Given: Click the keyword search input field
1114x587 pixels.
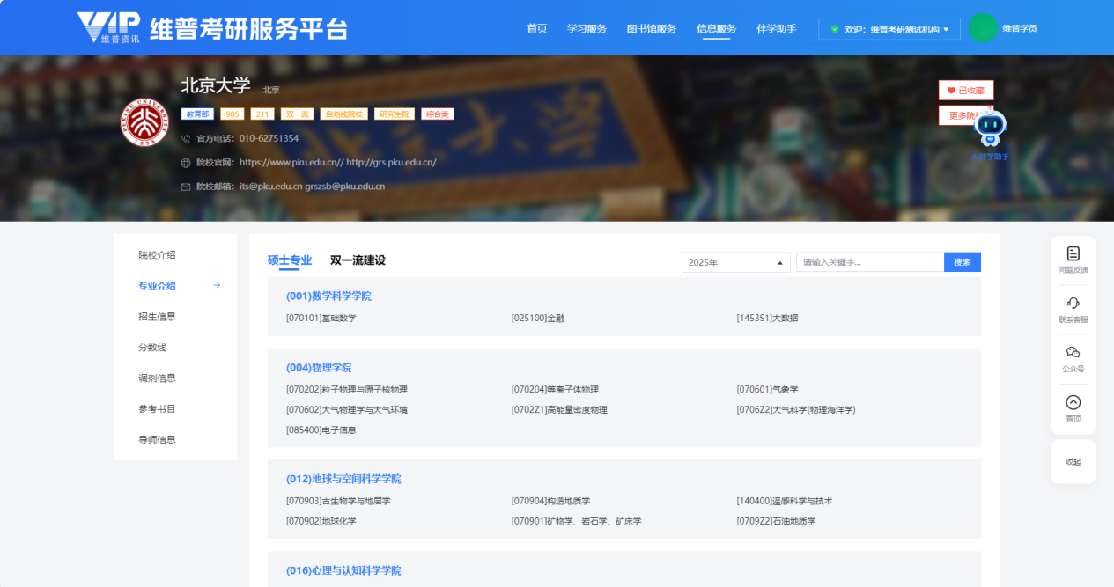Looking at the screenshot, I should (869, 262).
